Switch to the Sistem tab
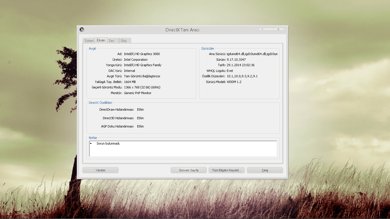Viewport: 390px width, 219px height. [89, 41]
